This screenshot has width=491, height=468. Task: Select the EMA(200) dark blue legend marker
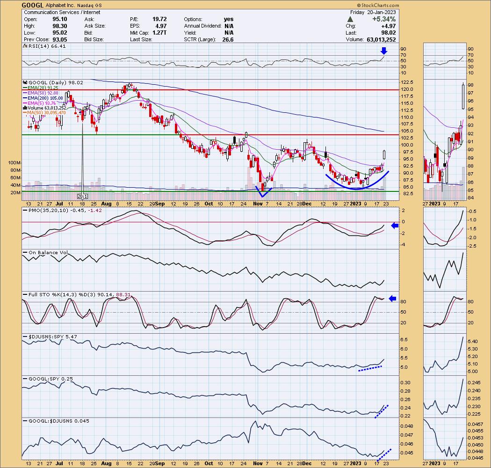(x=25, y=98)
